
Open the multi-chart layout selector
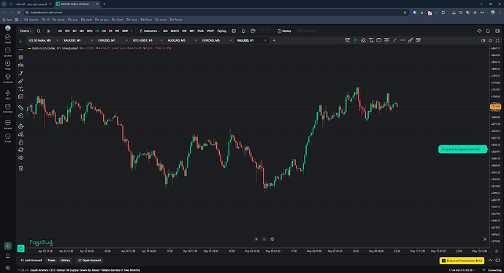(483, 40)
